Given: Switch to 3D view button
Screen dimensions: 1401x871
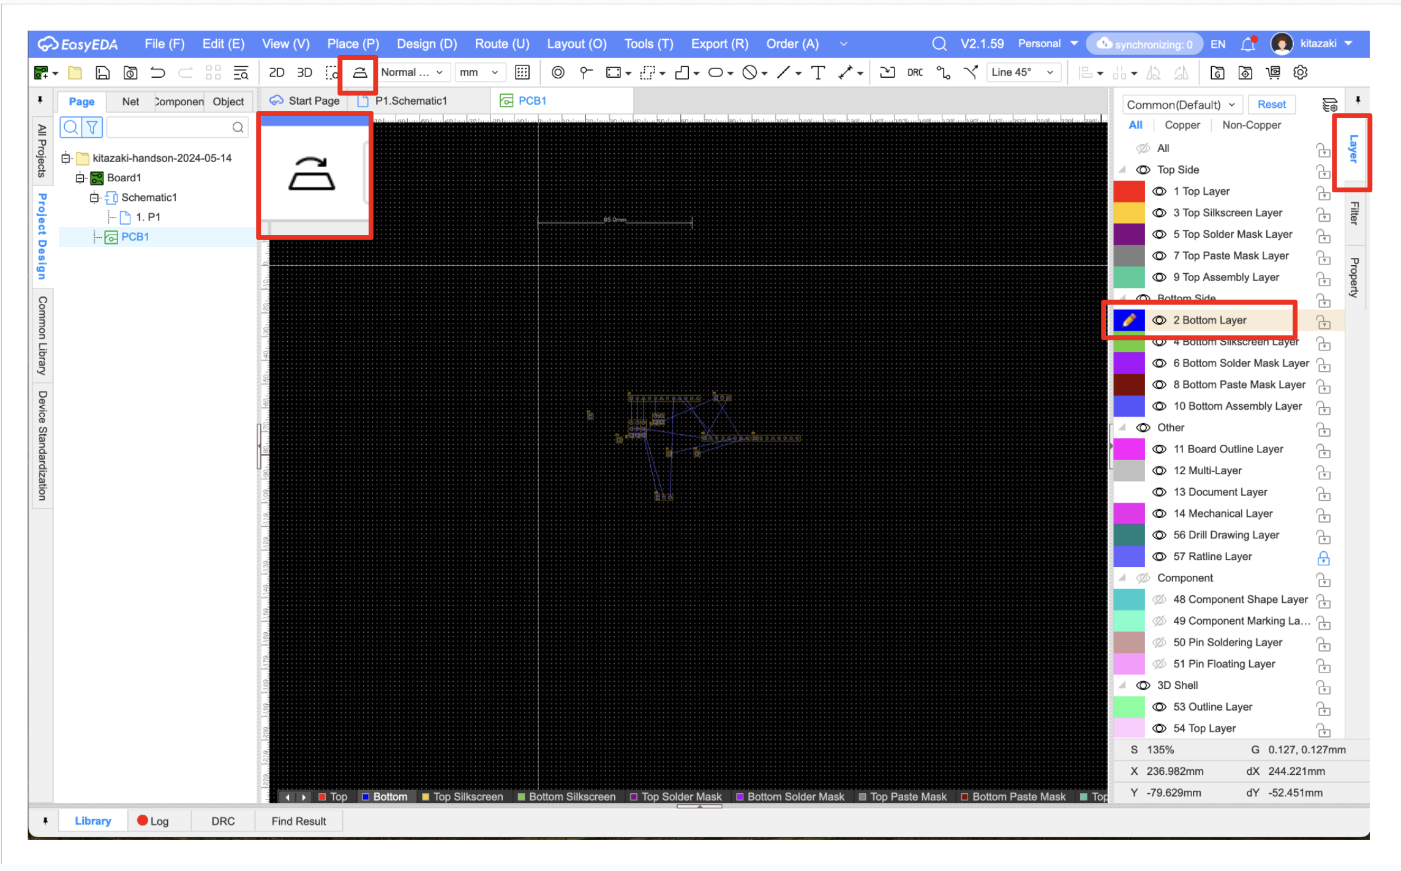Looking at the screenshot, I should coord(304,73).
